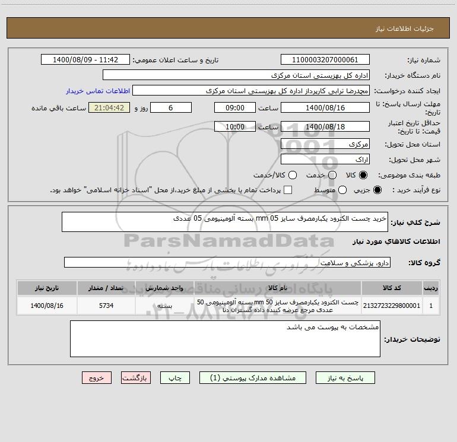Click the delivery city field اراک
The height and width of the screenshot is (442, 457).
pos(325,159)
